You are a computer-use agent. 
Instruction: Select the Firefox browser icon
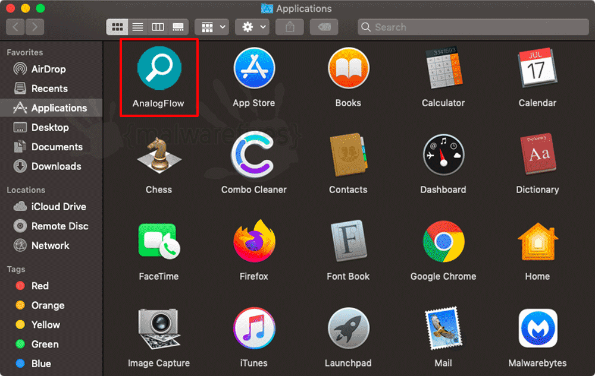254,242
